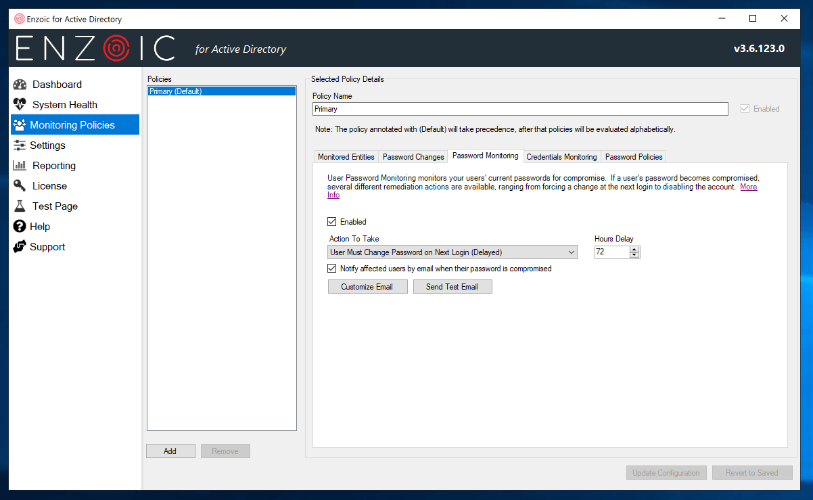Increase Hours Delay with up arrow
The width and height of the screenshot is (813, 500).
[x=634, y=250]
